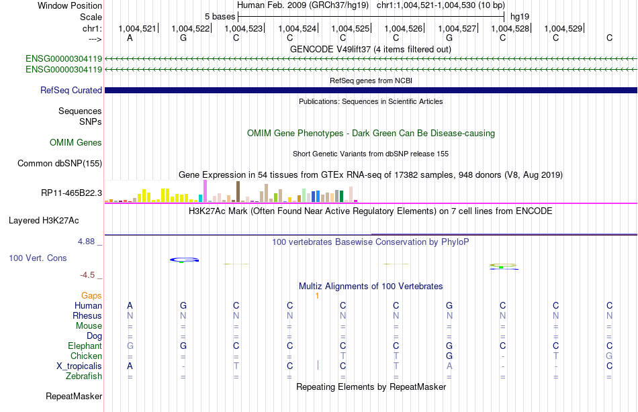Image resolution: width=638 pixels, height=412 pixels.
Task: Select the Scale track label
Action: [x=91, y=17]
